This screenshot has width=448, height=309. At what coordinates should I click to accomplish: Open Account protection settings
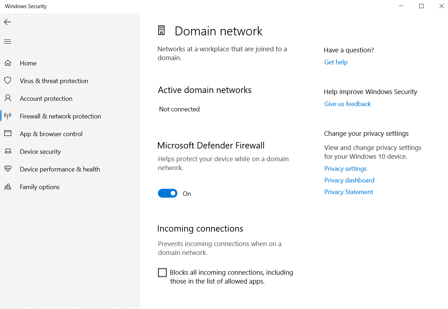click(x=46, y=98)
